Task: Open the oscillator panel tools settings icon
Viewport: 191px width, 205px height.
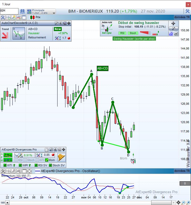Action: [3, 171]
